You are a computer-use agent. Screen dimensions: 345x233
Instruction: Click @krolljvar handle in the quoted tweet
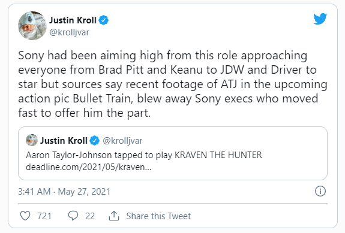tap(122, 141)
